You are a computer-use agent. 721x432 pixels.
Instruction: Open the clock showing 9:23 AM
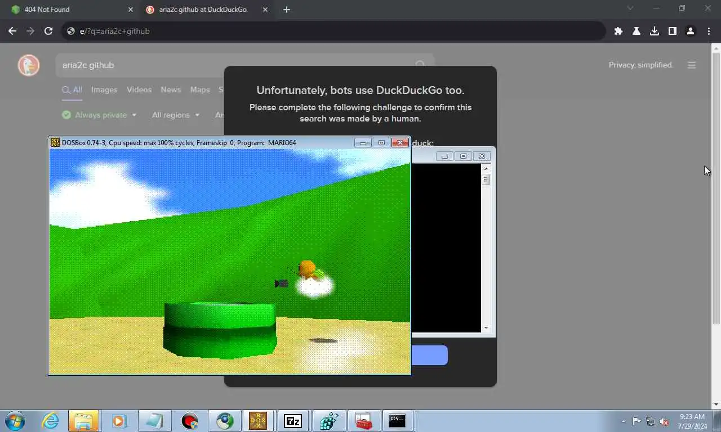click(x=692, y=421)
